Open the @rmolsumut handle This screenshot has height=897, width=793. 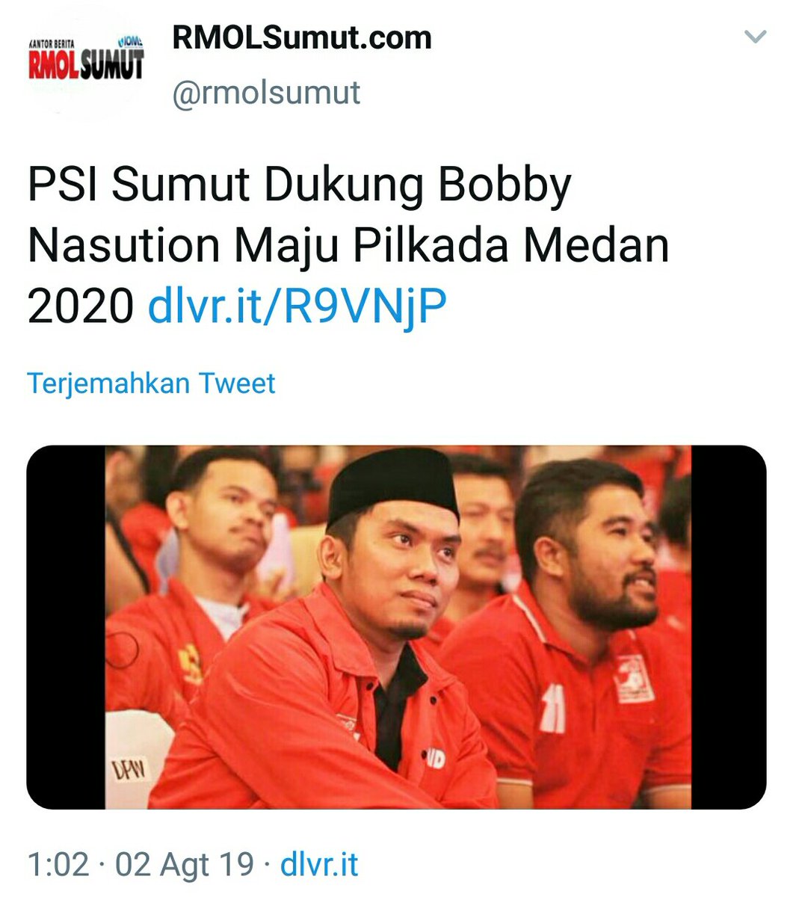[x=267, y=93]
